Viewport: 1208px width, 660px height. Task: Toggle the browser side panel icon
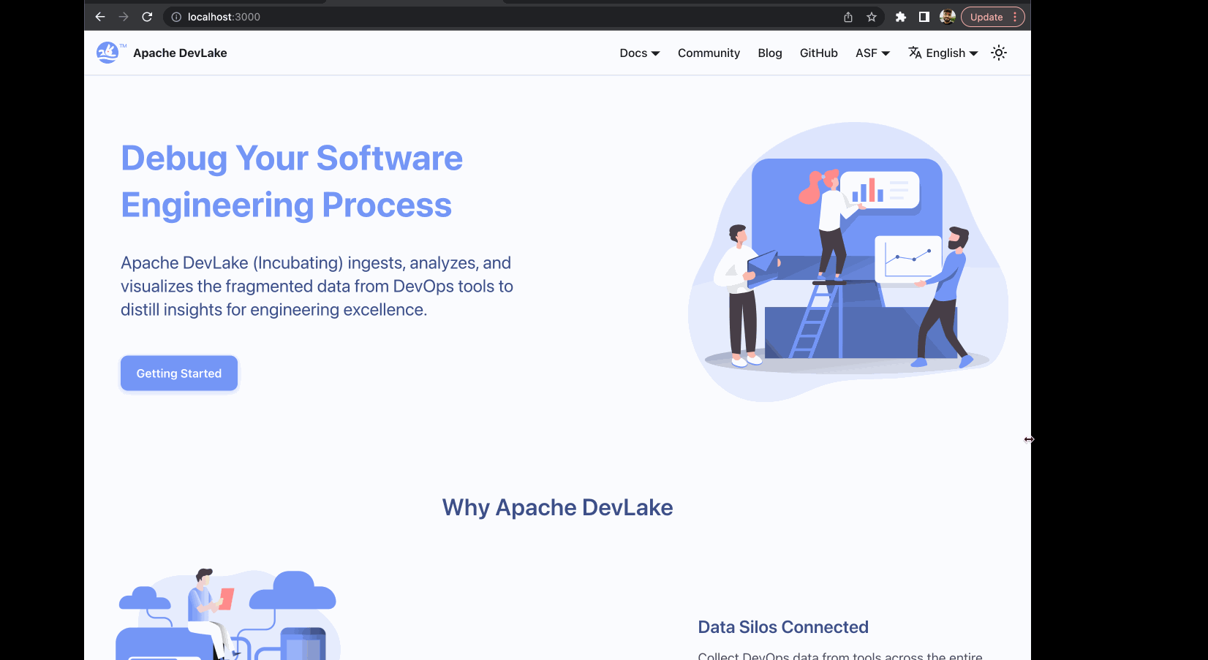[x=924, y=17]
